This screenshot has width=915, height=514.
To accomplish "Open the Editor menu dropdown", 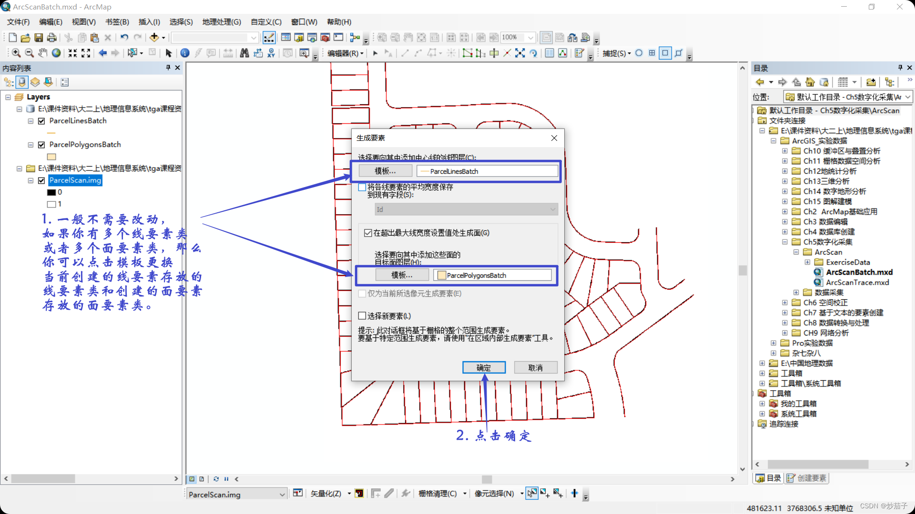I will tap(346, 53).
